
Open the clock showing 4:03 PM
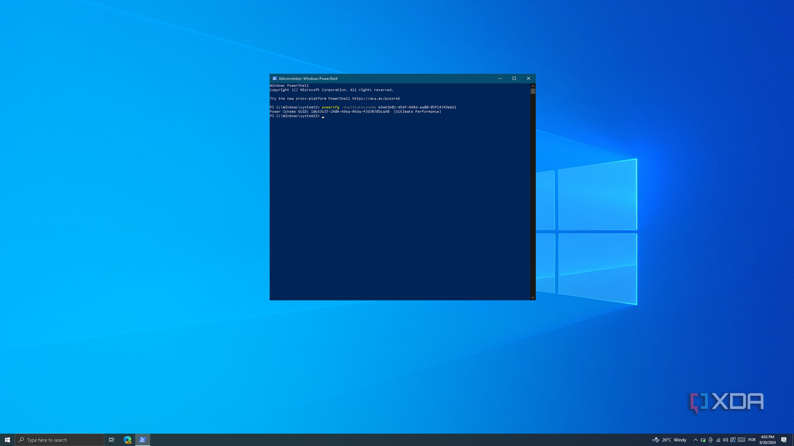(768, 440)
